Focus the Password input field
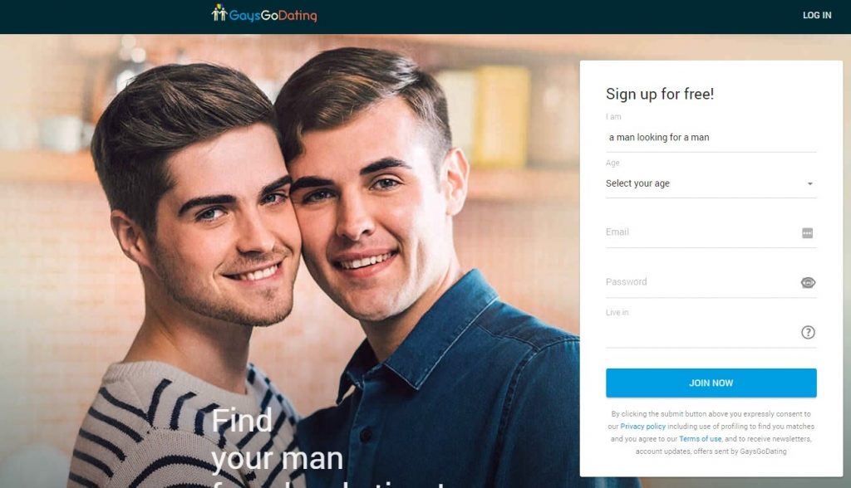The image size is (851, 488). coord(701,282)
